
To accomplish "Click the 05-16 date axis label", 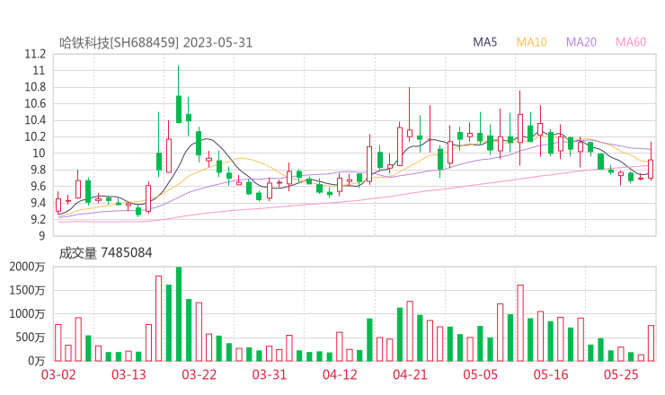I will click(x=551, y=374).
